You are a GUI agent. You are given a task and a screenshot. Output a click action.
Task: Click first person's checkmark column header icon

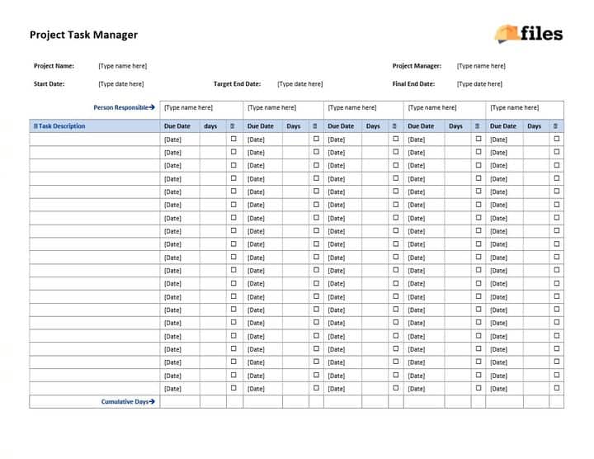(x=232, y=125)
